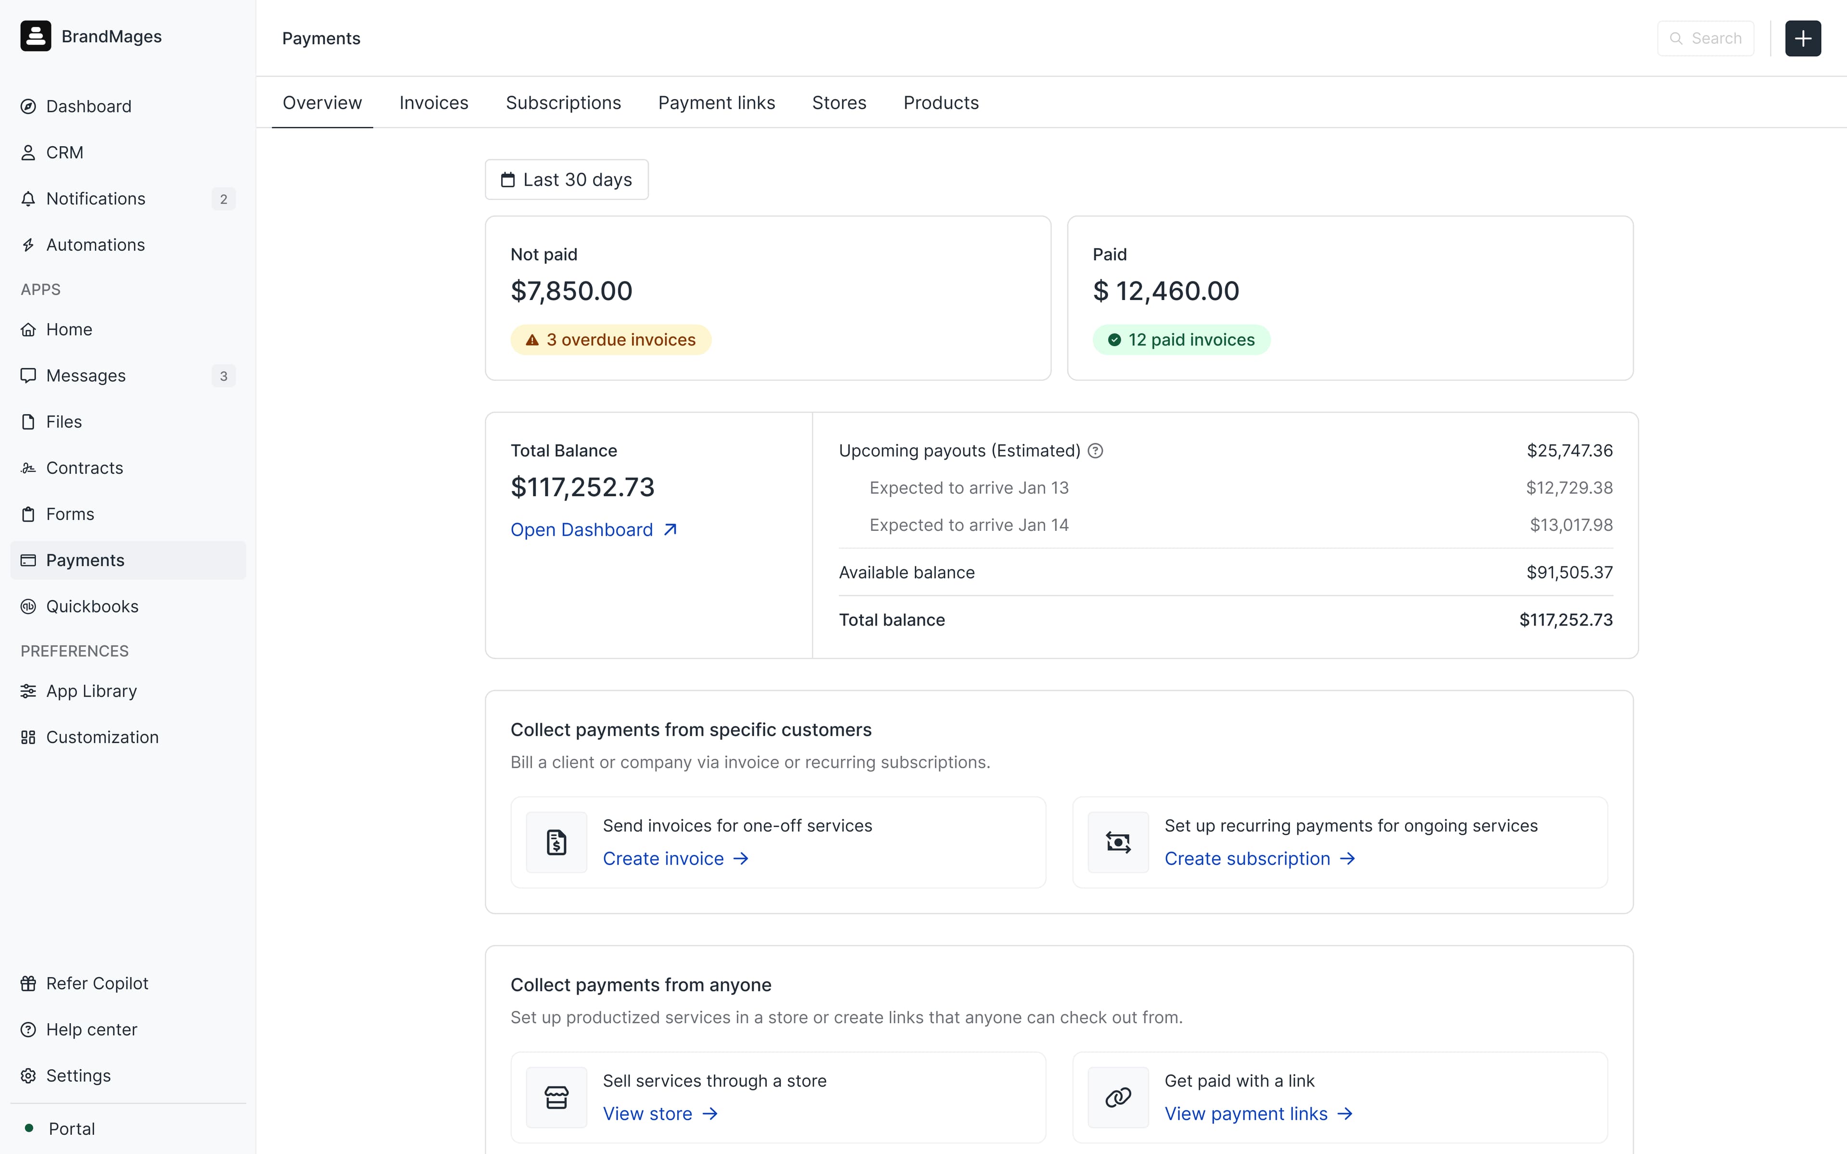Open the Dashboard compass icon
The height and width of the screenshot is (1154, 1847).
pyautogui.click(x=29, y=106)
